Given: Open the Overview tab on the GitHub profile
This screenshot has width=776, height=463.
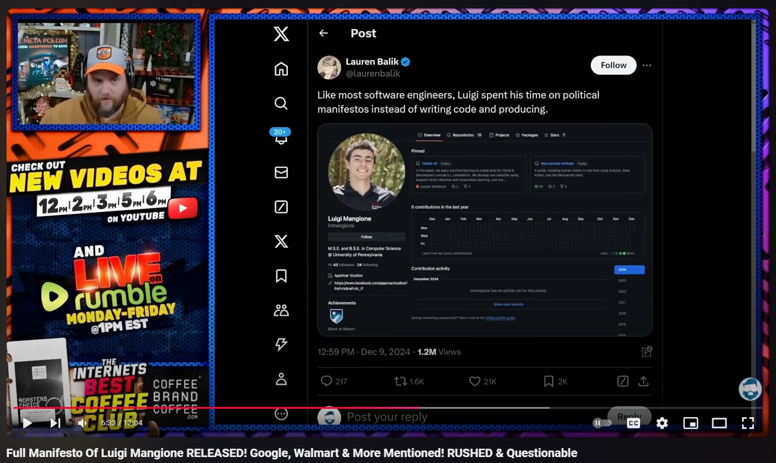Looking at the screenshot, I should tap(429, 135).
